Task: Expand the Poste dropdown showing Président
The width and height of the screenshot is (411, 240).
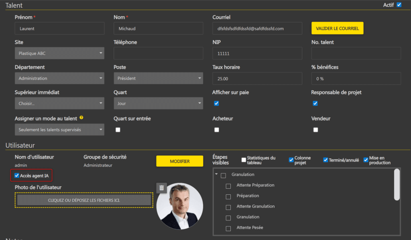Action: tap(158, 79)
